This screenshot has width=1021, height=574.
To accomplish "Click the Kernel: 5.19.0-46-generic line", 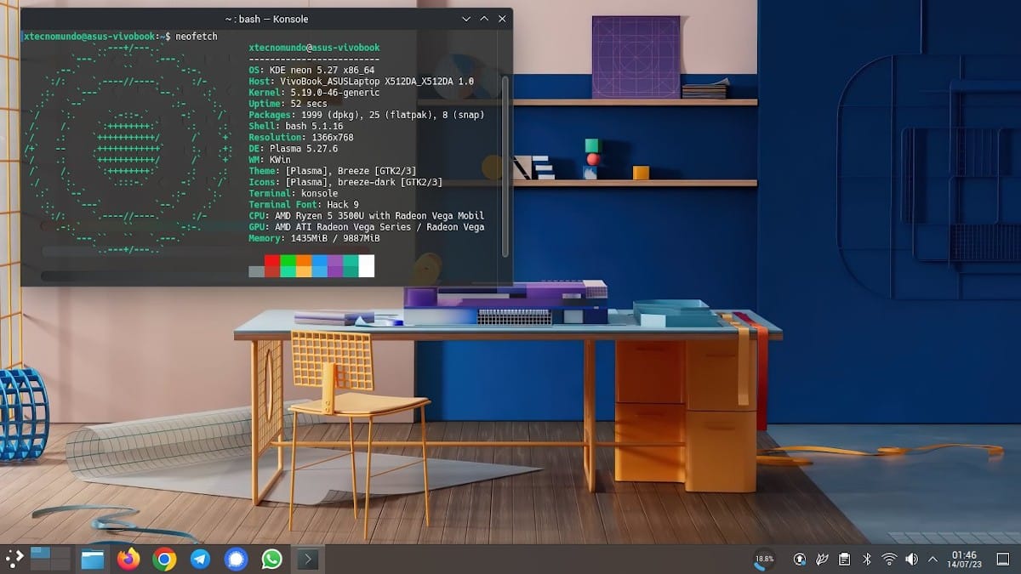I will tap(314, 92).
